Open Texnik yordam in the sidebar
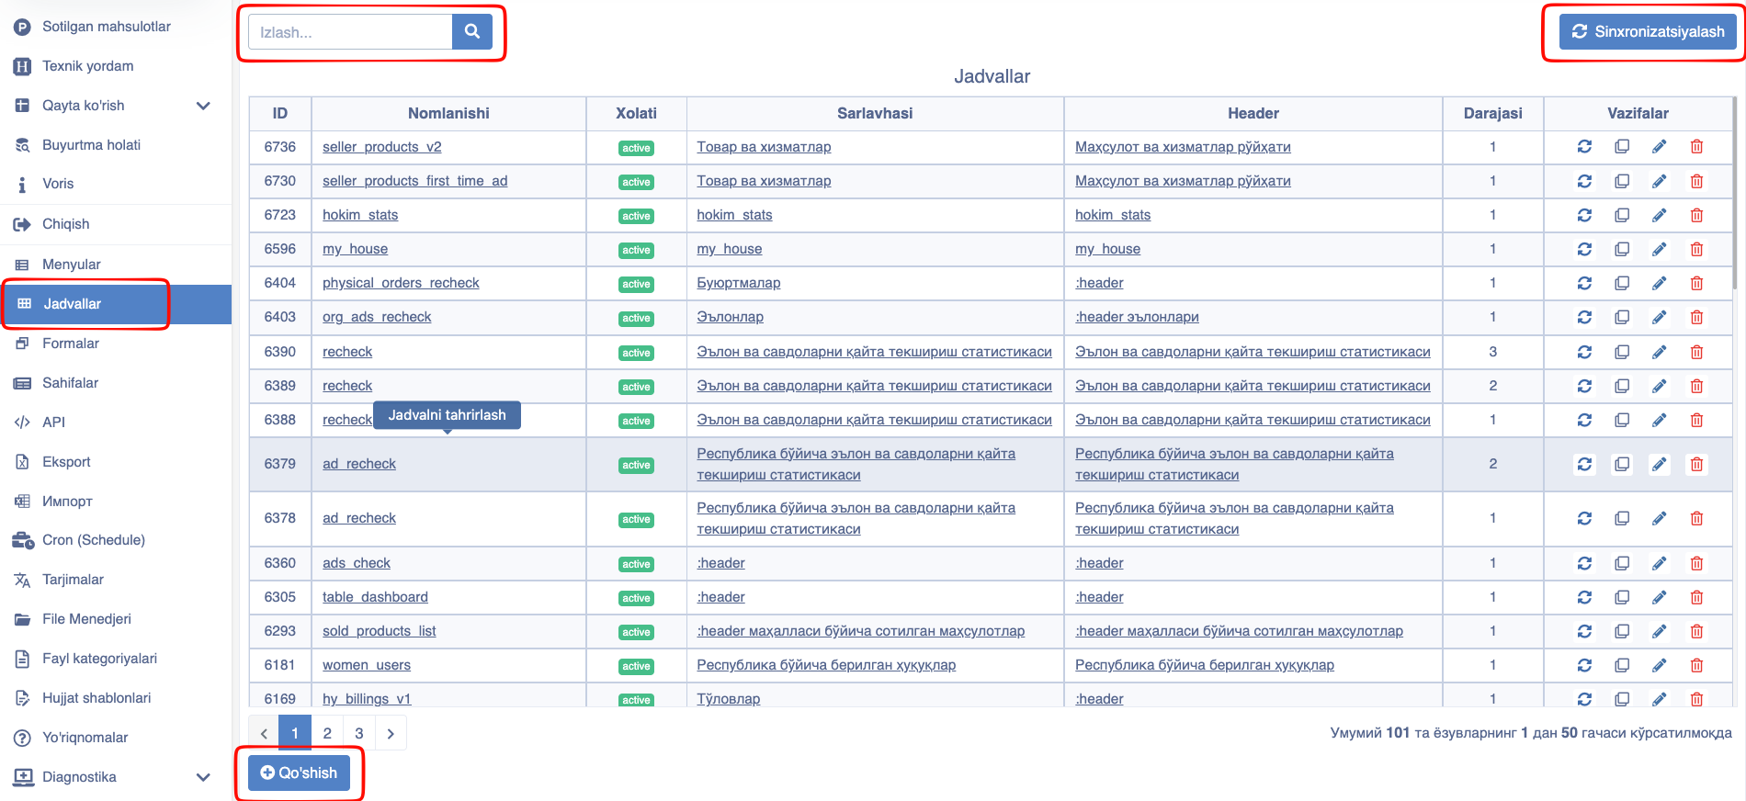 point(116,66)
